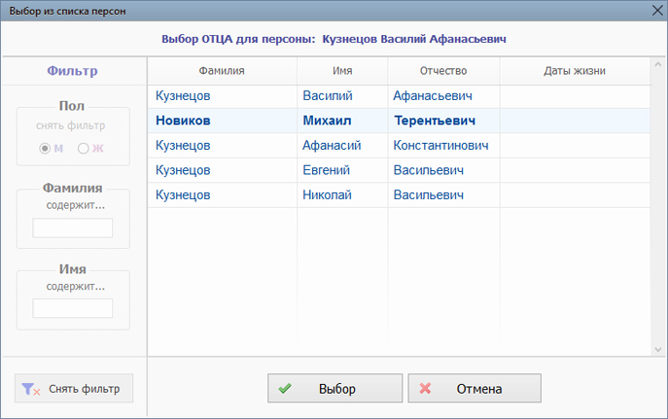Focus the Фамилия содержит input field

[x=72, y=227]
